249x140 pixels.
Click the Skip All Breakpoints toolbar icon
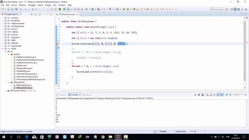coord(21,9)
